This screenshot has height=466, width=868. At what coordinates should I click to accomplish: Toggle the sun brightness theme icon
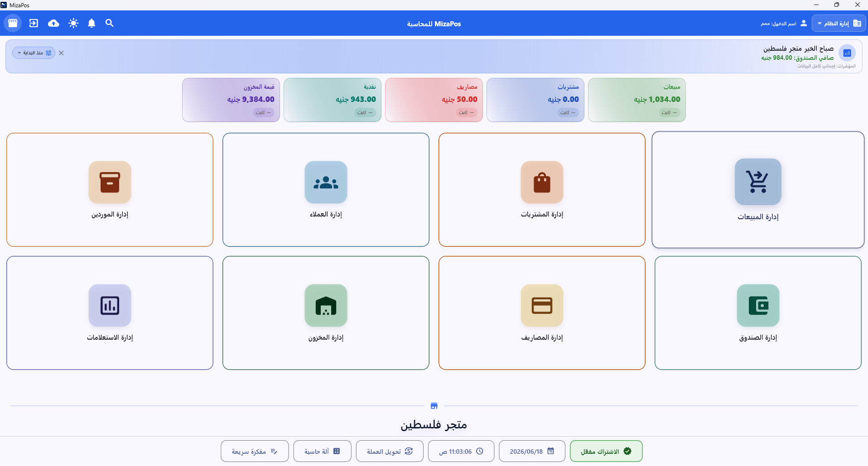tap(73, 23)
